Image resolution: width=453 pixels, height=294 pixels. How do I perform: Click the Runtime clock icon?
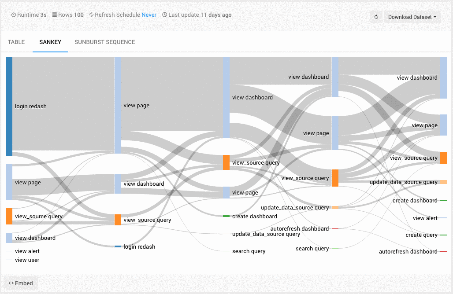[14, 15]
